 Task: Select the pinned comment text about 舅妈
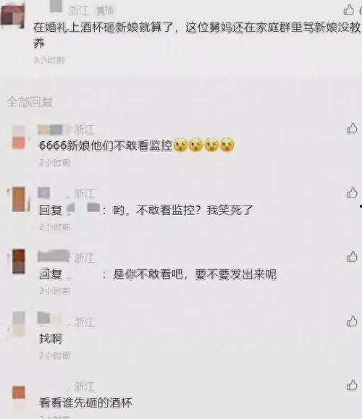pos(197,35)
